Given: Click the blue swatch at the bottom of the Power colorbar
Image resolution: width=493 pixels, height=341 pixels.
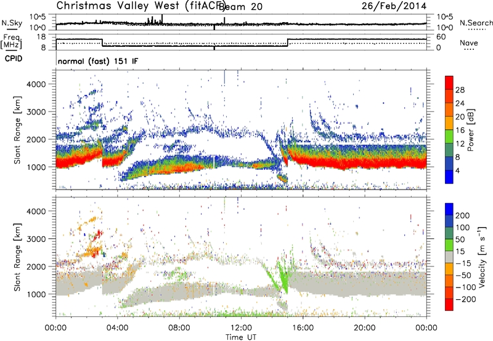Looking at the screenshot, I should pos(449,177).
